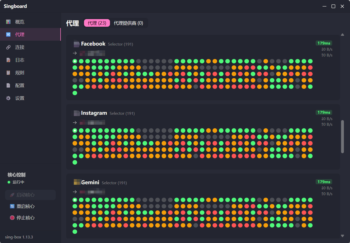Click the scroll up arrow of proxy list
Screen dimensions: 350x243
342,35
